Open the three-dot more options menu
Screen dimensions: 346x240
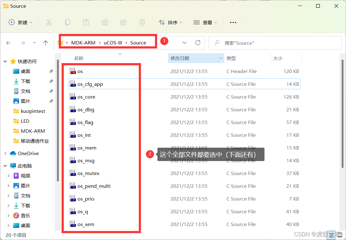tap(233, 22)
